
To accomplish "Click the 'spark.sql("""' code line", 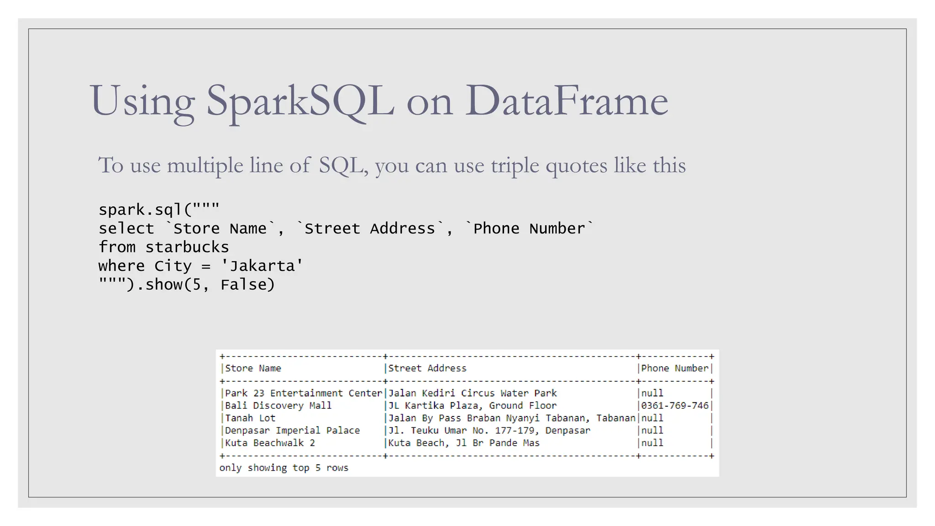I will 159,210.
